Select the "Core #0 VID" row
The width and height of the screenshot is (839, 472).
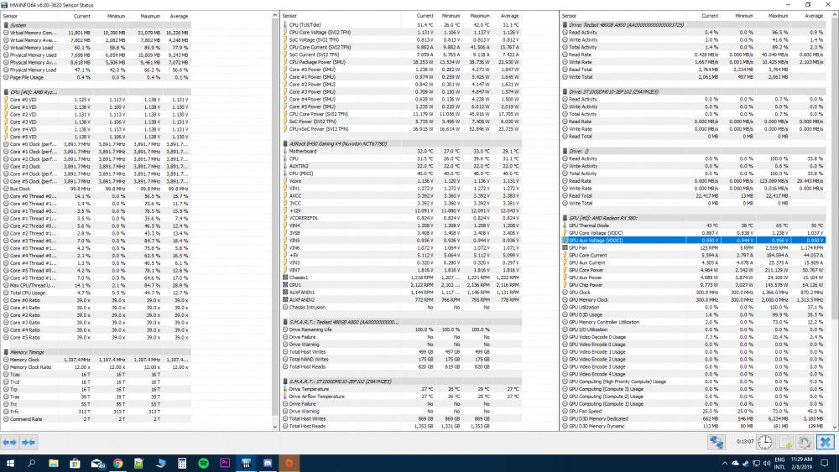pos(96,100)
